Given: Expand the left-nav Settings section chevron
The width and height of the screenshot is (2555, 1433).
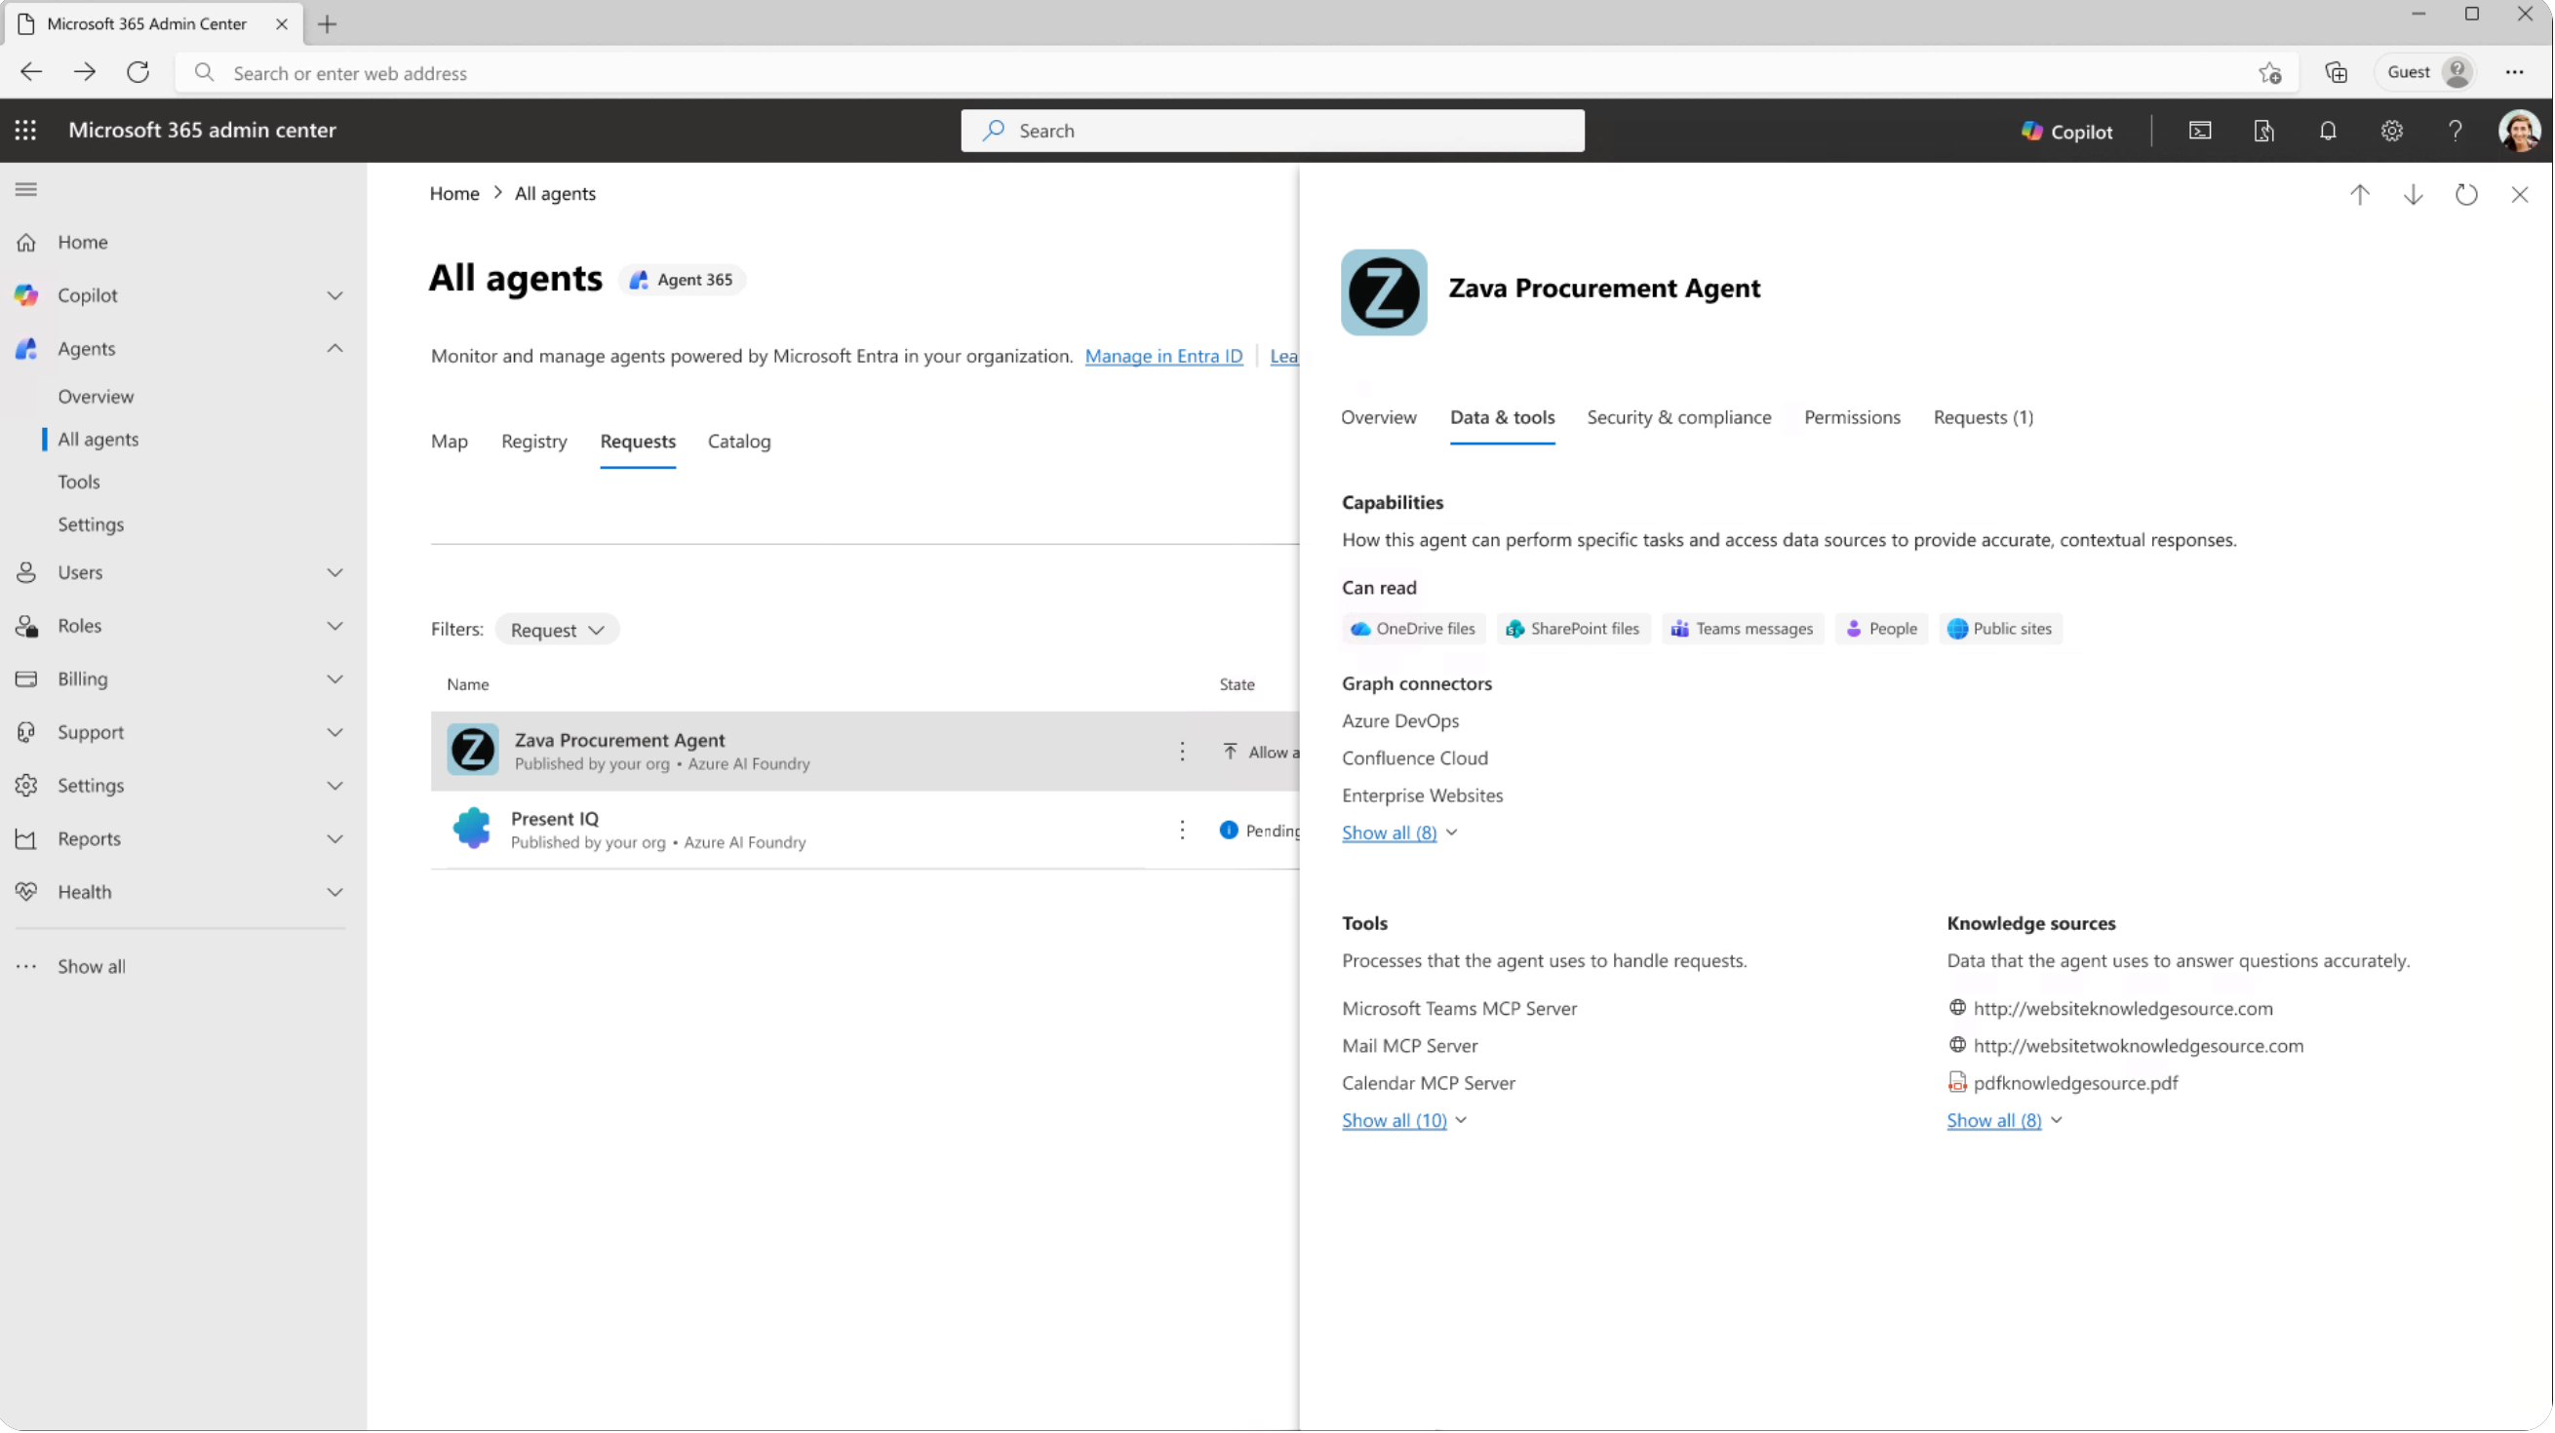Looking at the screenshot, I should pyautogui.click(x=335, y=787).
